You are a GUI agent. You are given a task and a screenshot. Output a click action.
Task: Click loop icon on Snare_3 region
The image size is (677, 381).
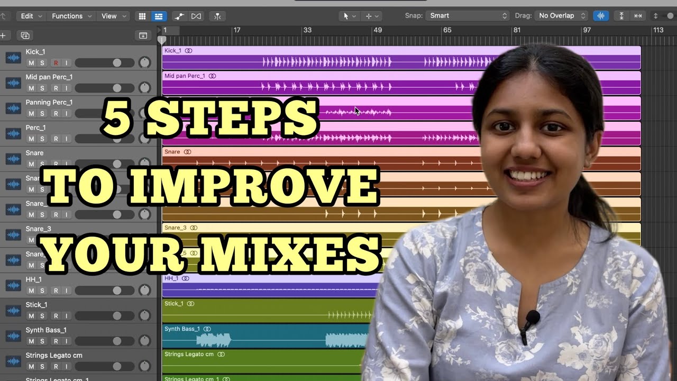coord(194,228)
